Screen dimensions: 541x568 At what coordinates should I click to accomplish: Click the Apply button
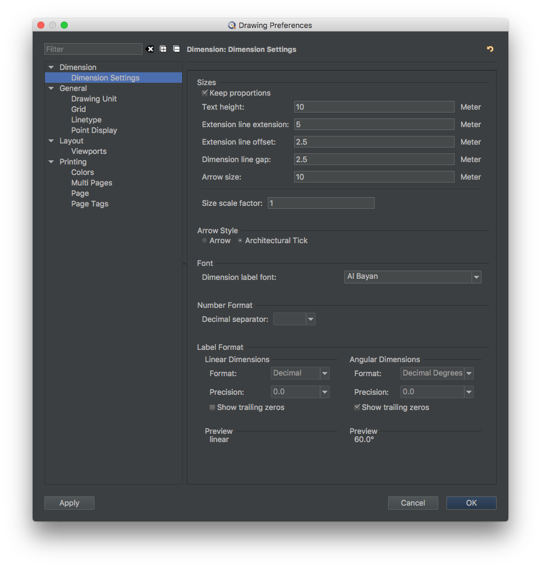(x=69, y=503)
